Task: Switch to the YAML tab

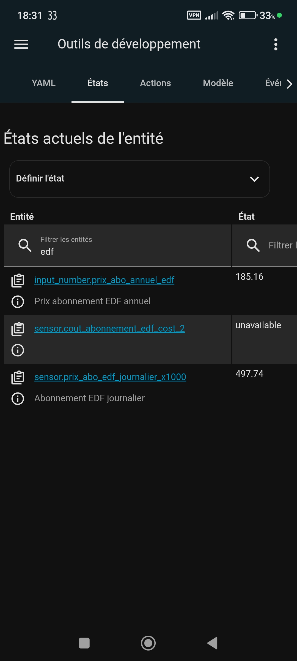Action: [43, 83]
